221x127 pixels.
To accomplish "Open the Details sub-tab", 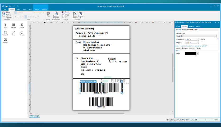I will (196, 30).
